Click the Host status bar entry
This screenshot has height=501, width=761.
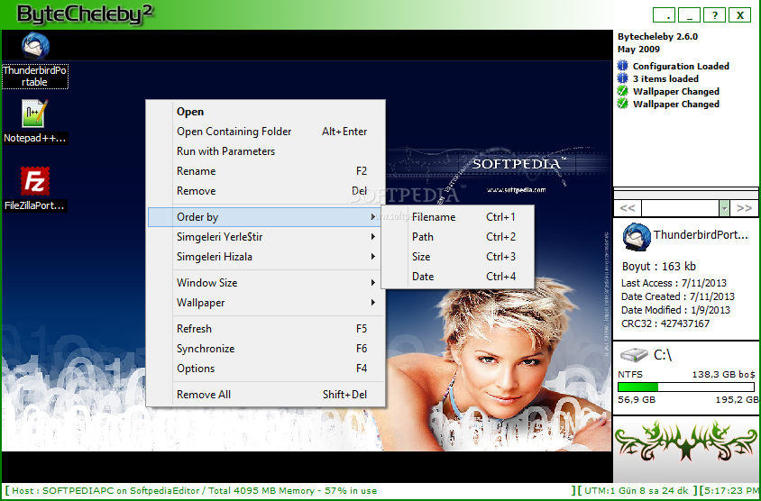click(194, 491)
